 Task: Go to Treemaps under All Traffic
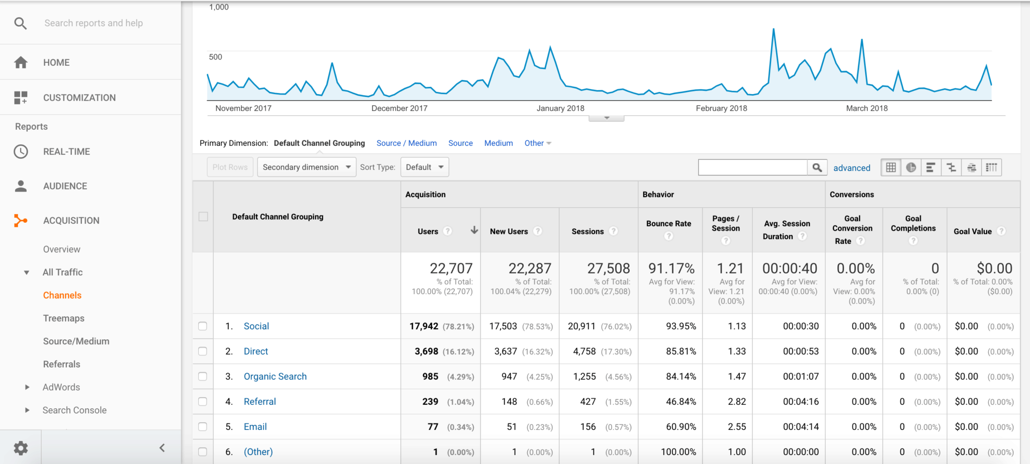point(64,318)
